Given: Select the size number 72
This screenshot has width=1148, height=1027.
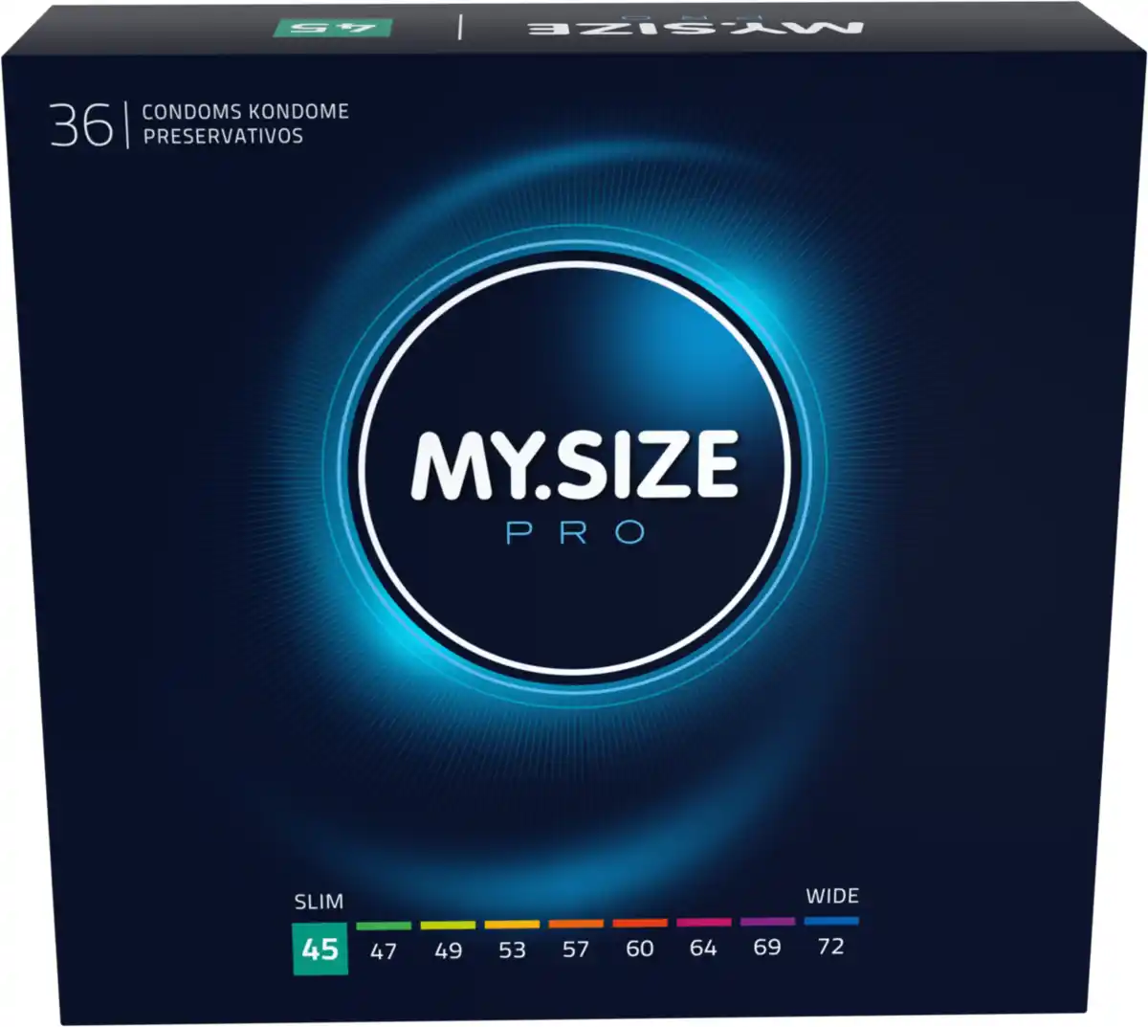Looking at the screenshot, I should pyautogui.click(x=830, y=946).
